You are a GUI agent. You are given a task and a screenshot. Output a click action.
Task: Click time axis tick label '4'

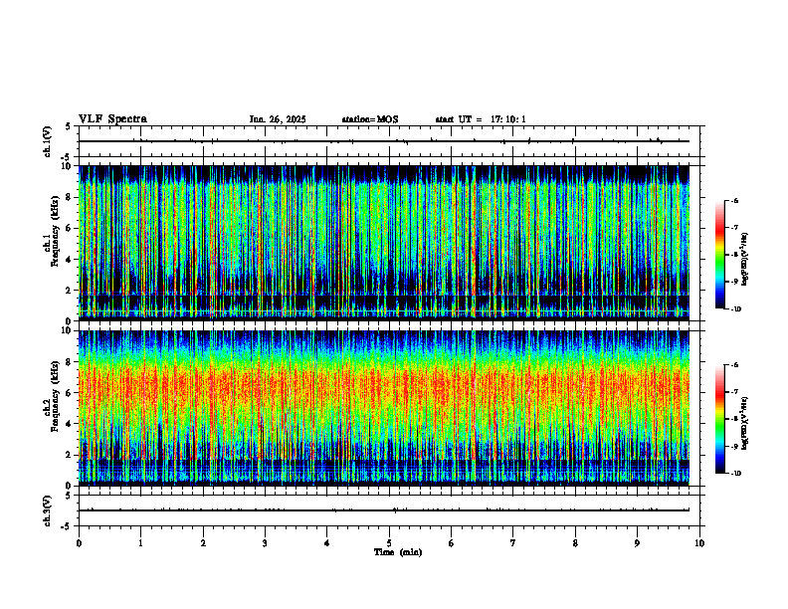327,543
